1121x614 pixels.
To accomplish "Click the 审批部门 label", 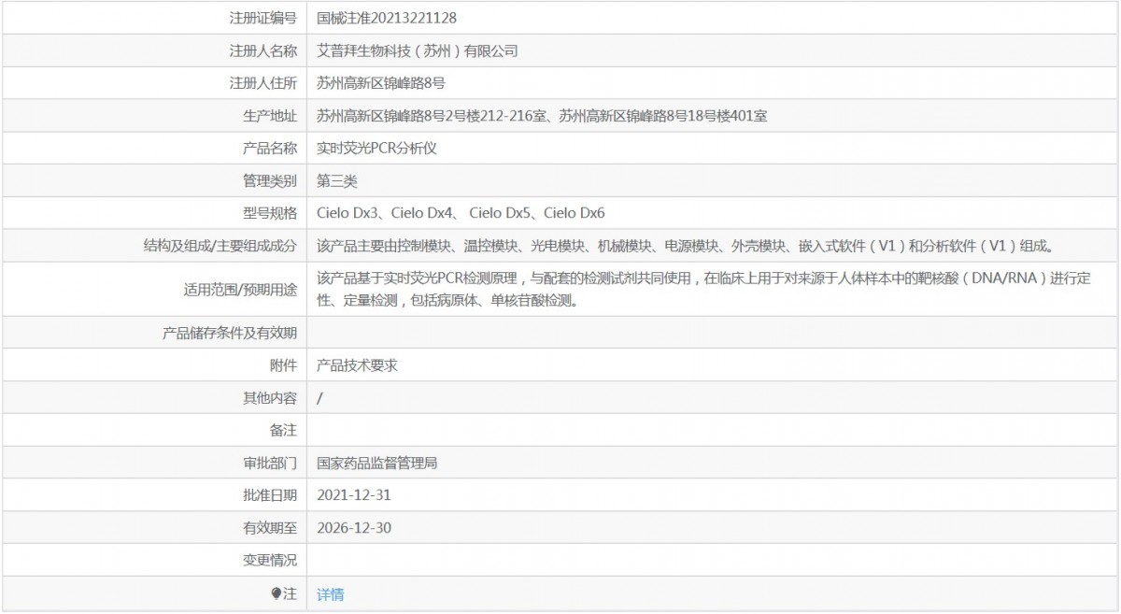I will [270, 463].
